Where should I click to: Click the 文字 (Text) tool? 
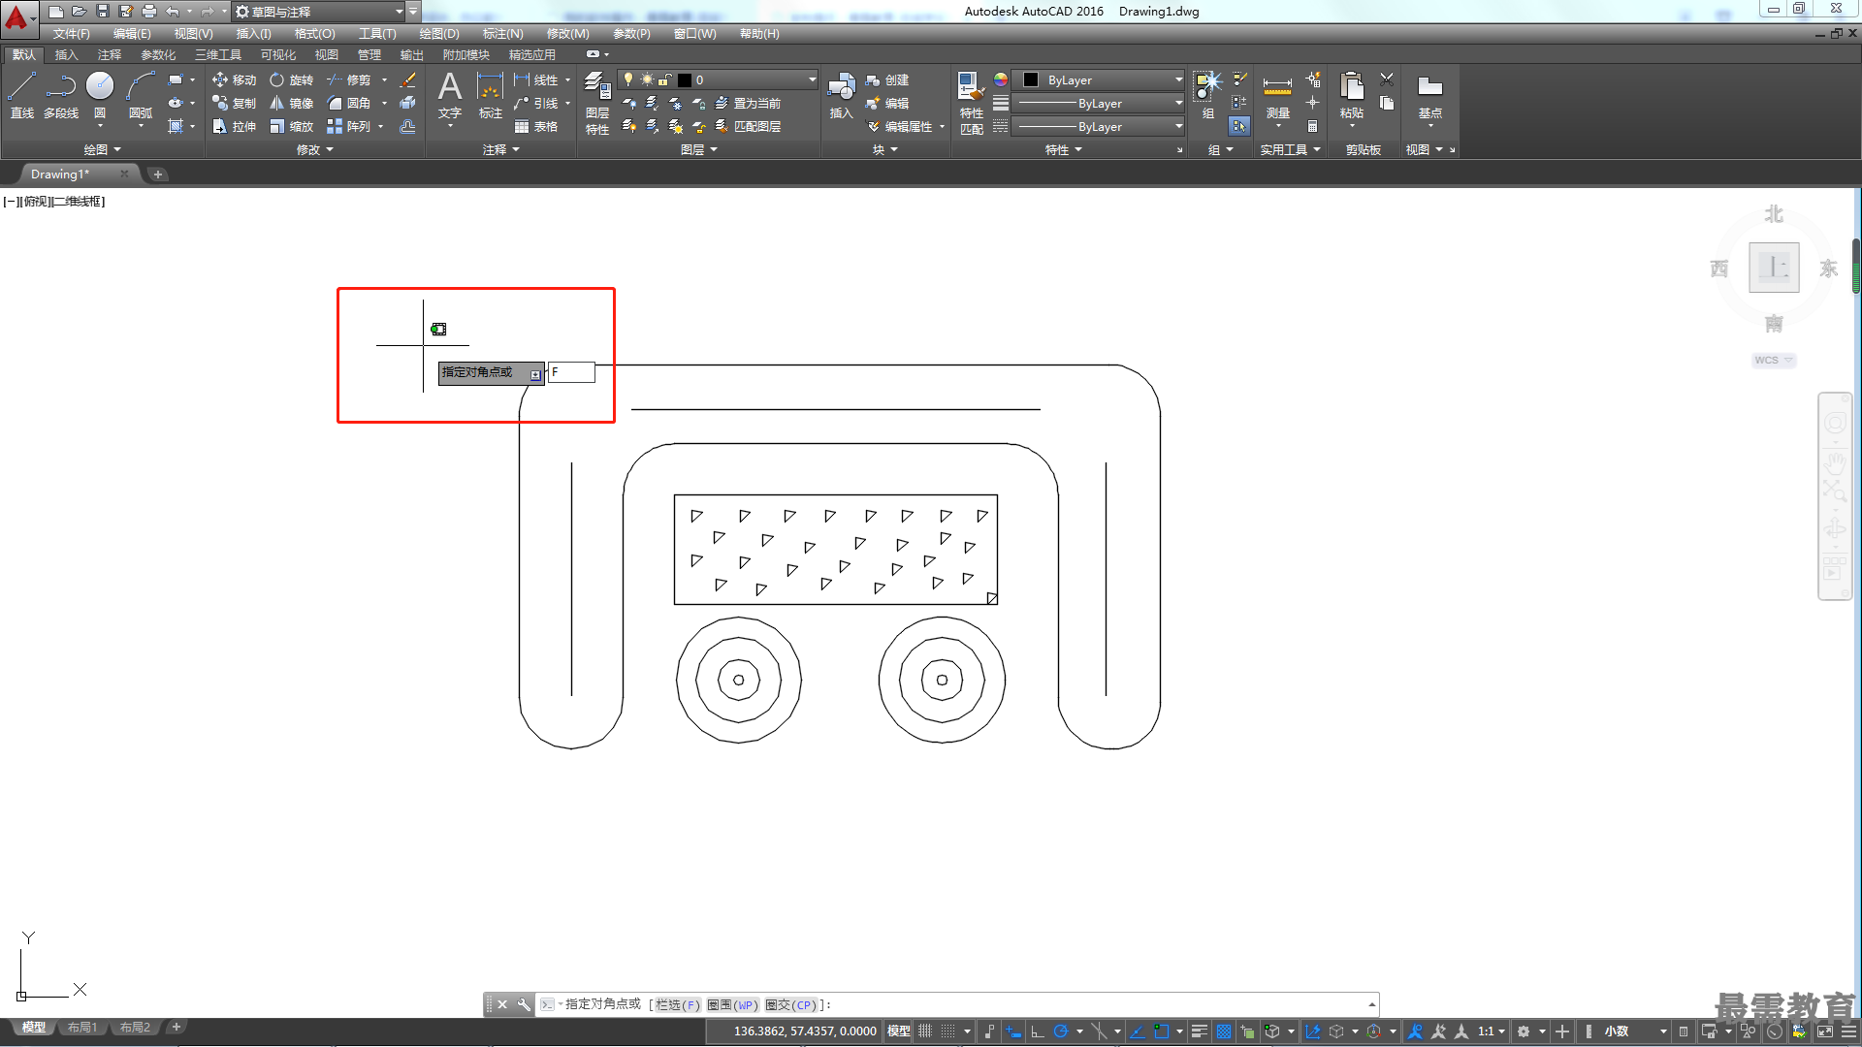(x=449, y=95)
